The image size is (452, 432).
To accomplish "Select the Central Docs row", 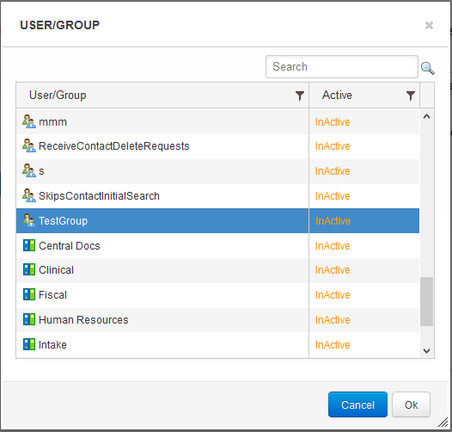I will point(217,246).
